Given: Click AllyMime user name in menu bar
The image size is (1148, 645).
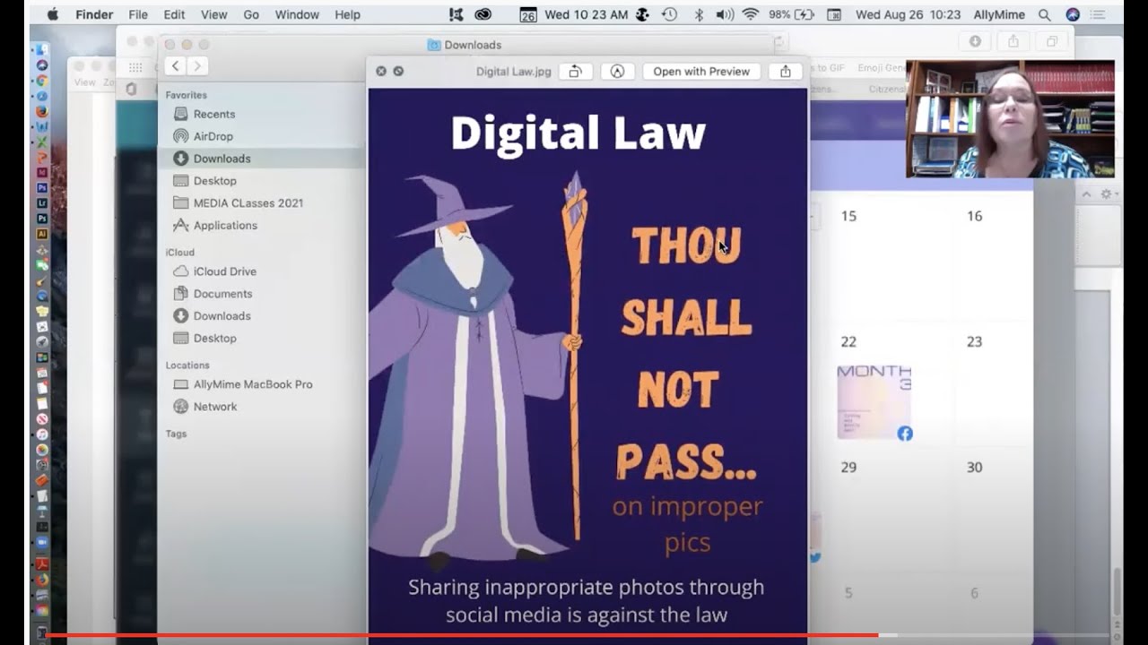Looking at the screenshot, I should 998,14.
